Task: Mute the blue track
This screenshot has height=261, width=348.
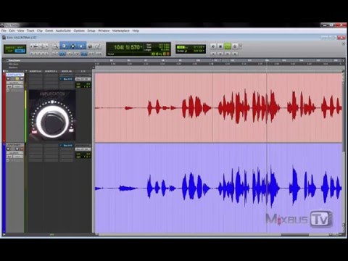Action: (x=22, y=149)
